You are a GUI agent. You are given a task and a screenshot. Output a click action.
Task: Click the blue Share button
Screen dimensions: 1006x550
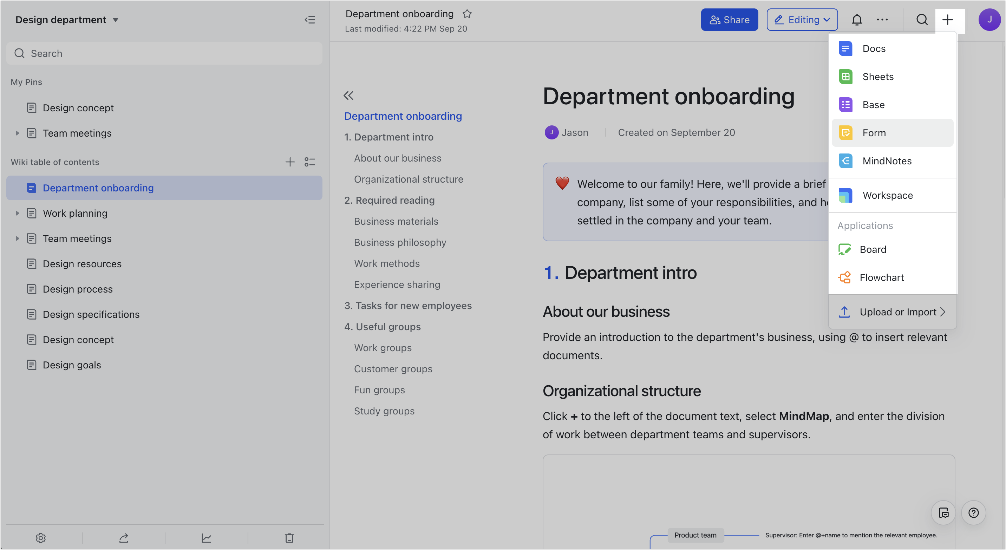(x=729, y=20)
